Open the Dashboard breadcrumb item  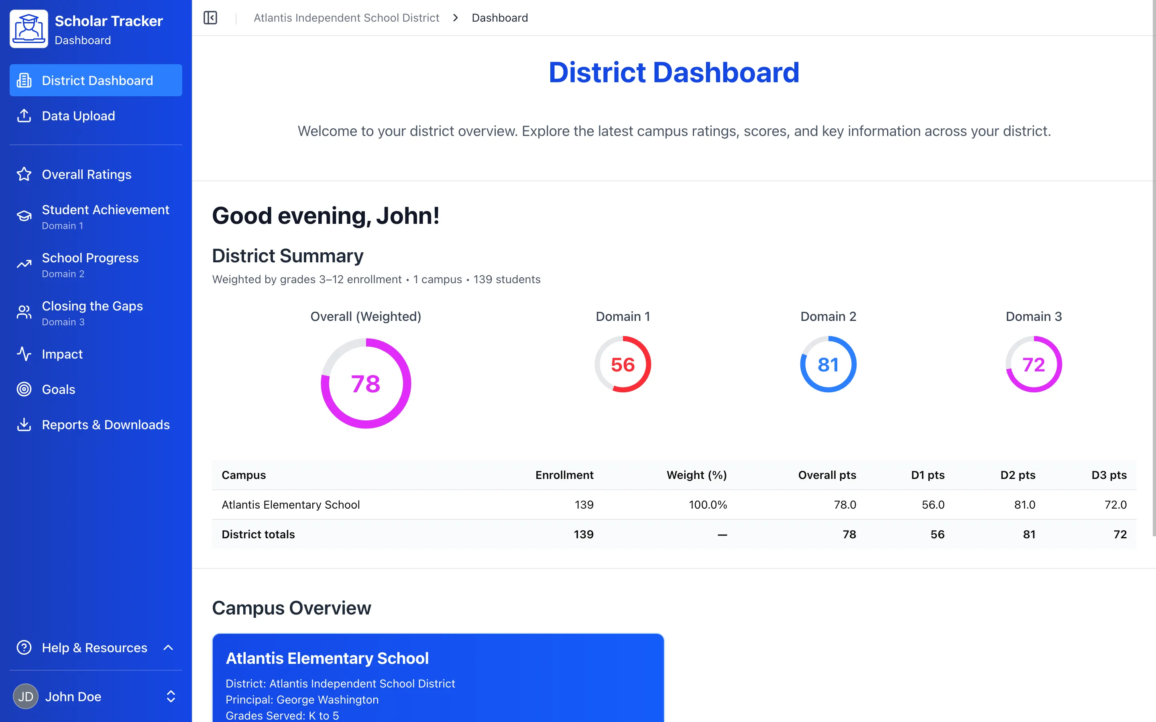(x=500, y=18)
